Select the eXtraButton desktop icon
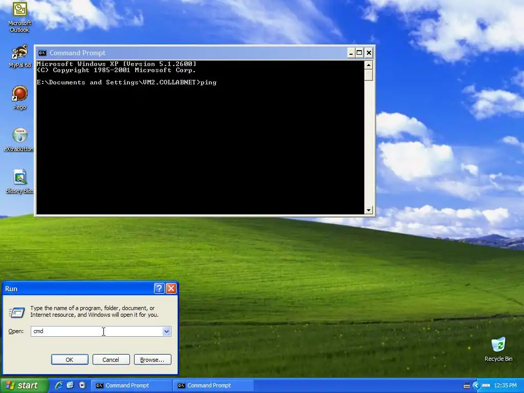This screenshot has width=524, height=393. pyautogui.click(x=19, y=140)
